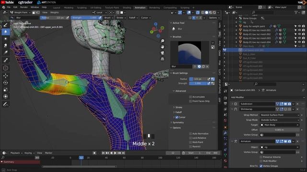
Task: Toggle the Cursor checkbox
Action: (x=177, y=117)
